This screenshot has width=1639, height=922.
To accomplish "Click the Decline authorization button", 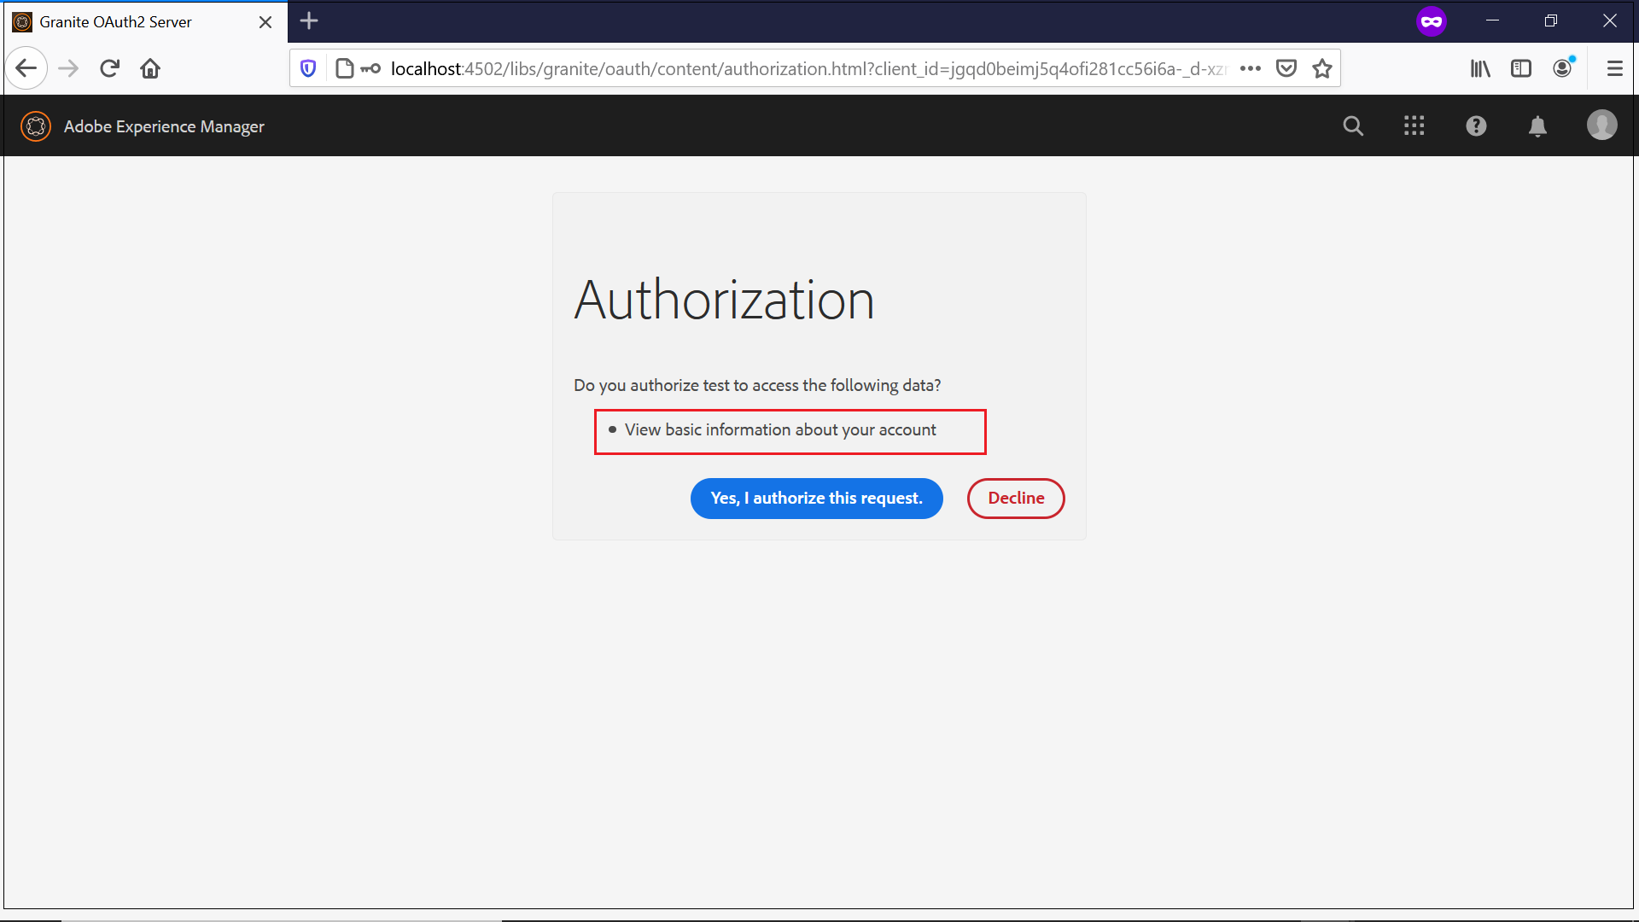I will pyautogui.click(x=1015, y=498).
